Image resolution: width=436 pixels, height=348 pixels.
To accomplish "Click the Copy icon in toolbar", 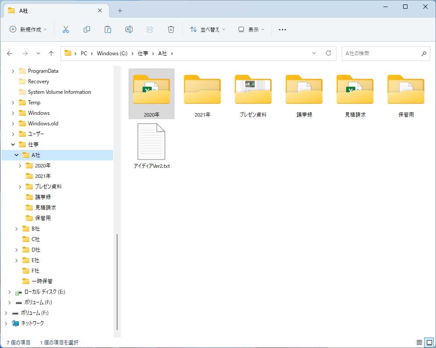I will coord(87,29).
